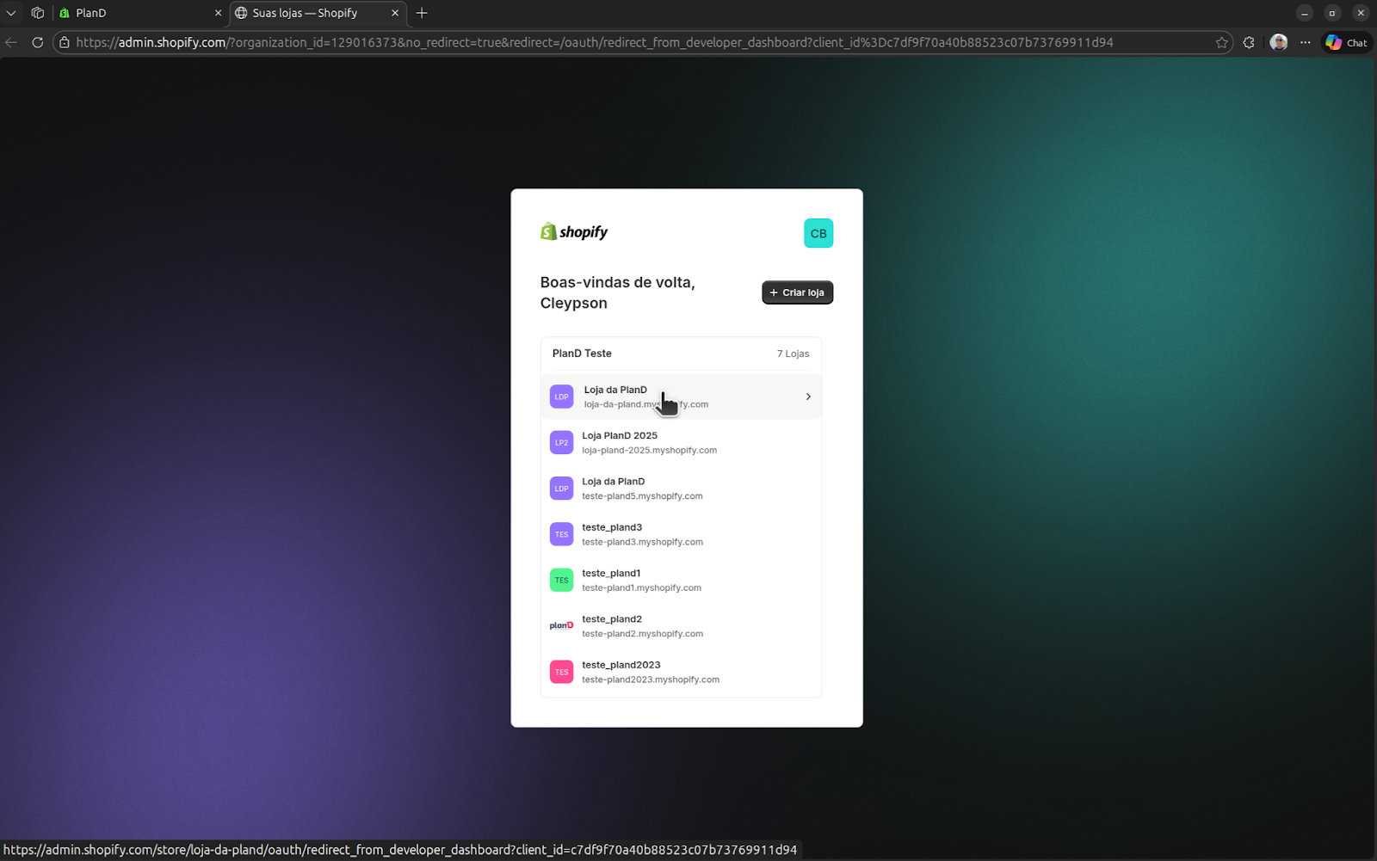Screen dimensions: 1377x861
Task: Click the PlanD Teste organization header
Action: click(x=582, y=354)
